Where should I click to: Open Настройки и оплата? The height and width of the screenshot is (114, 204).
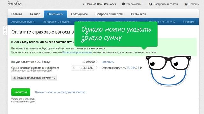165,4
